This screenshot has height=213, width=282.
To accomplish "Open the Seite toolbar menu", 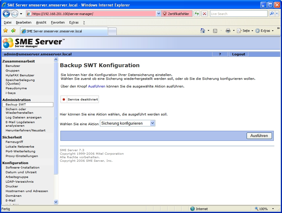I will click(x=245, y=31).
